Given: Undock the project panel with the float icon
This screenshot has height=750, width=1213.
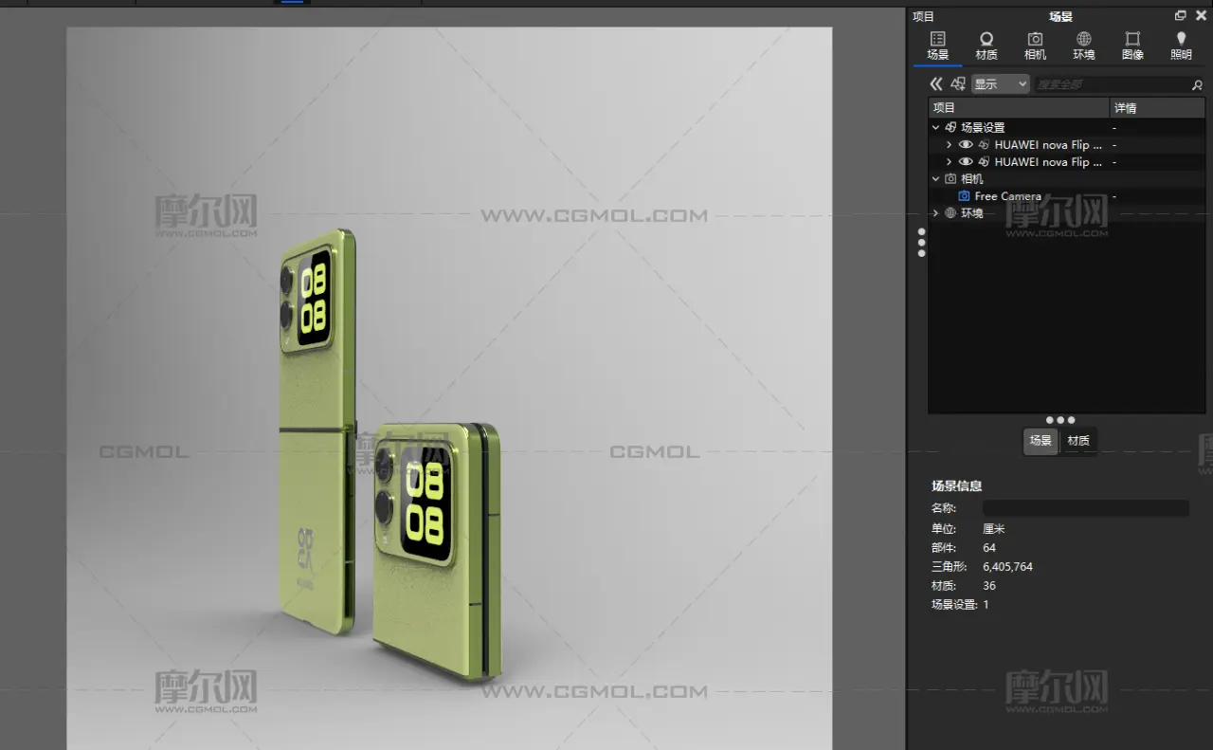Looking at the screenshot, I should (1180, 15).
